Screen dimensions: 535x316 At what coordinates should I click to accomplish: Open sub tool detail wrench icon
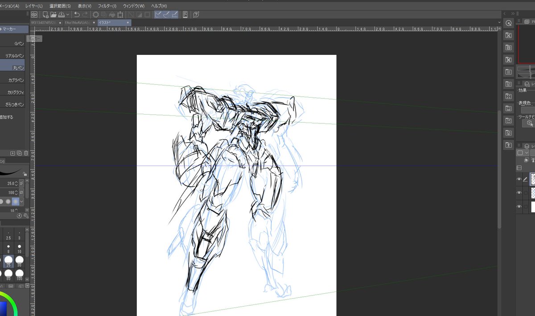pyautogui.click(x=26, y=215)
